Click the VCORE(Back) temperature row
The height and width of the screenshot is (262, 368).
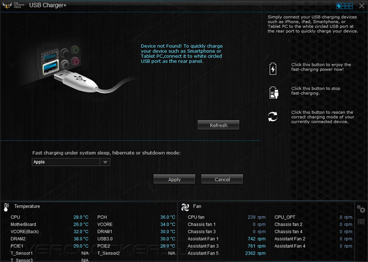point(50,232)
